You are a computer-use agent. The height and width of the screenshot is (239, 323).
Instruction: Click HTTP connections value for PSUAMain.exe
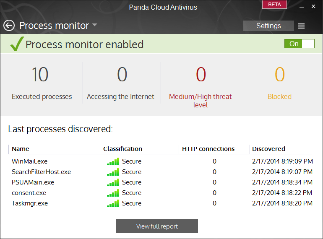pyautogui.click(x=214, y=182)
